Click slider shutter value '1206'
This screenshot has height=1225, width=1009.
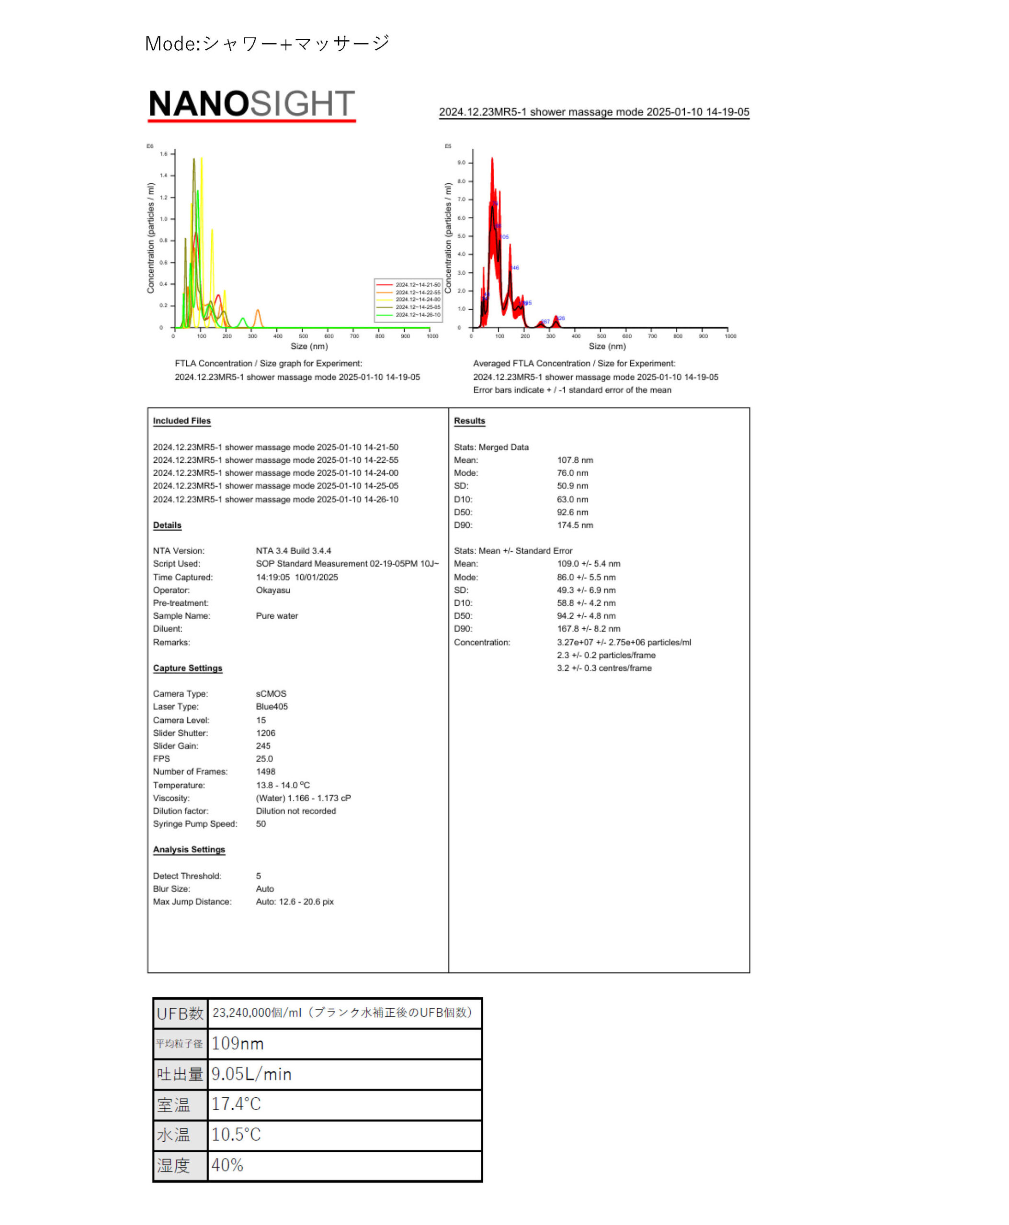(x=266, y=733)
